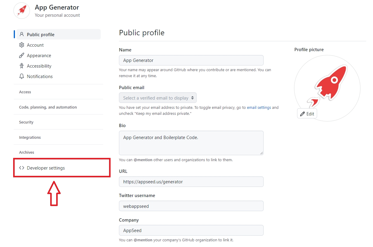
Task: Click the Public profile person icon
Action: [x=22, y=34]
